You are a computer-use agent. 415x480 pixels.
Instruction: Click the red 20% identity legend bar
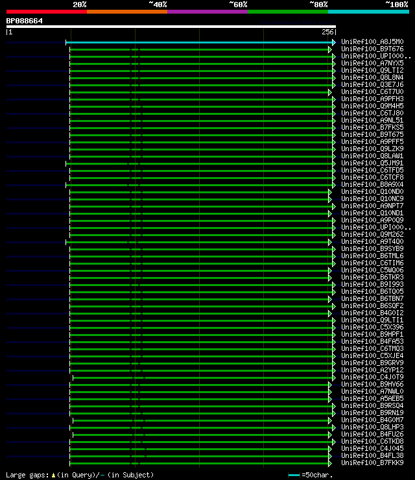47,12
